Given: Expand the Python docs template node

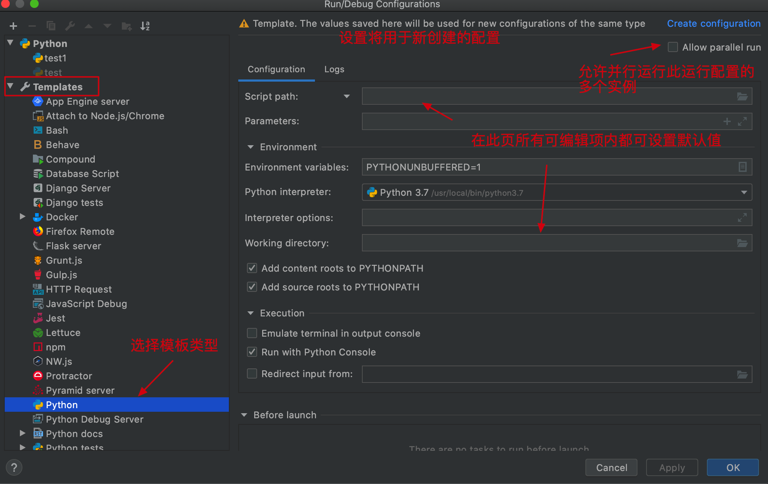Looking at the screenshot, I should (x=22, y=433).
